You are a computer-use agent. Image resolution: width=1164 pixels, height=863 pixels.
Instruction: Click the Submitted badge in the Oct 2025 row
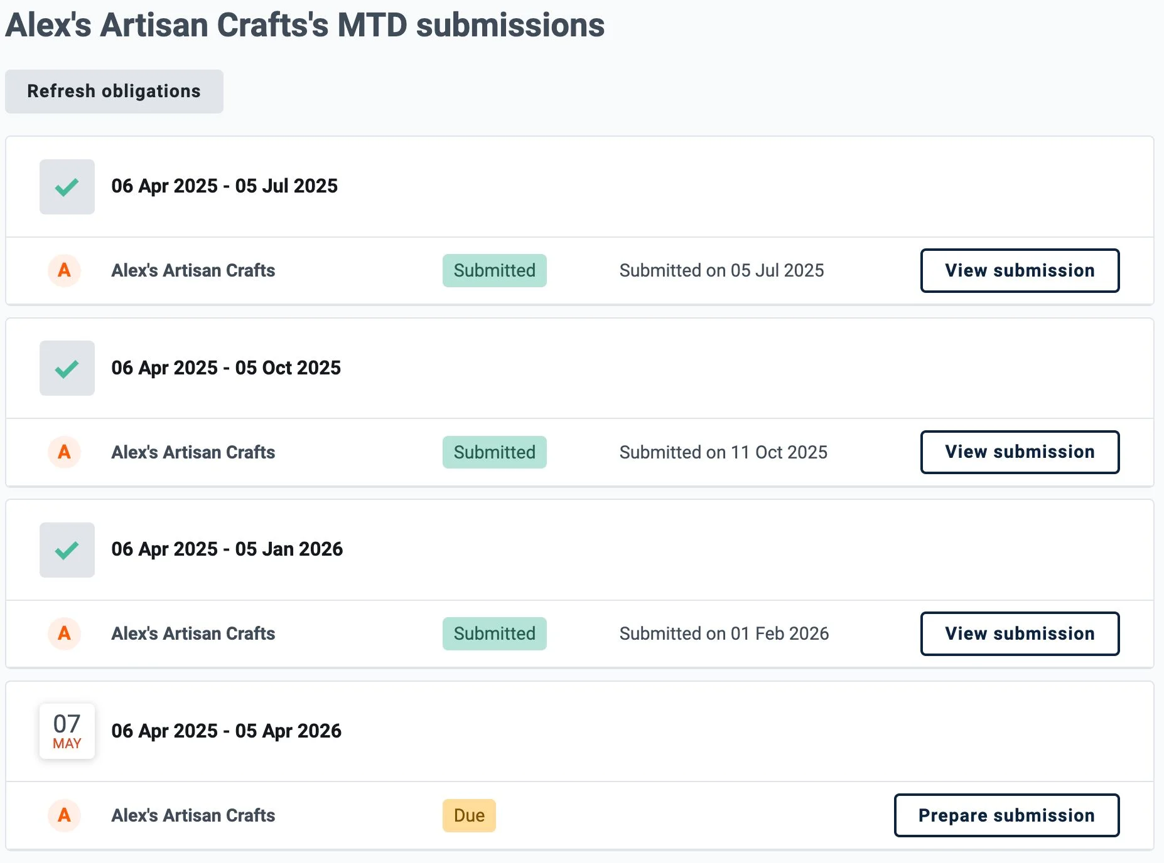pos(494,452)
